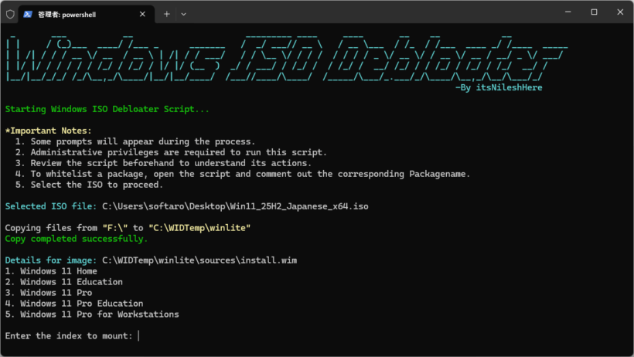The height and width of the screenshot is (357, 634).
Task: Click note 3 'Review the script beforehand' line
Action: pyautogui.click(x=163, y=163)
